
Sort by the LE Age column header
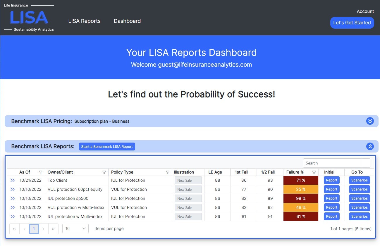click(217, 172)
